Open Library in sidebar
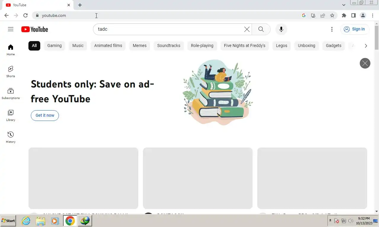The height and width of the screenshot is (227, 379). coord(11,116)
